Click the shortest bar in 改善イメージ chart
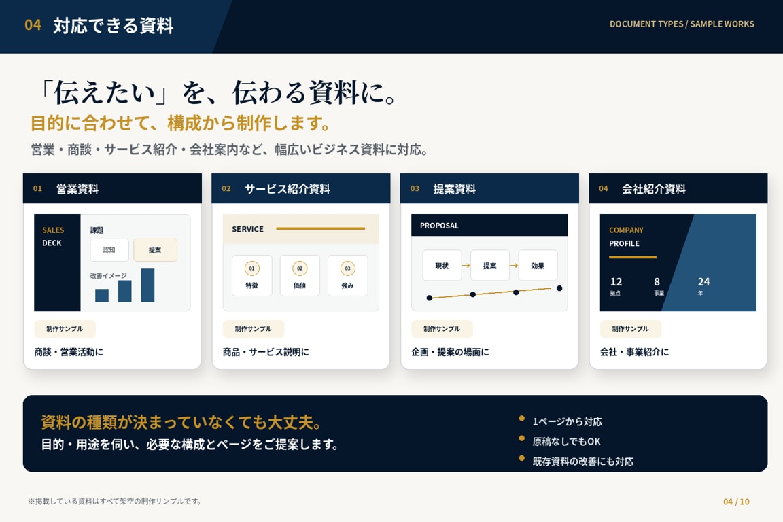This screenshot has height=522, width=783. pyautogui.click(x=102, y=295)
